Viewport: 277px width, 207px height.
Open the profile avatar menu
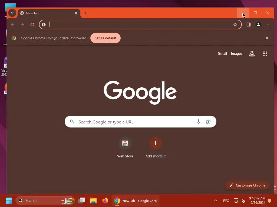[258, 25]
